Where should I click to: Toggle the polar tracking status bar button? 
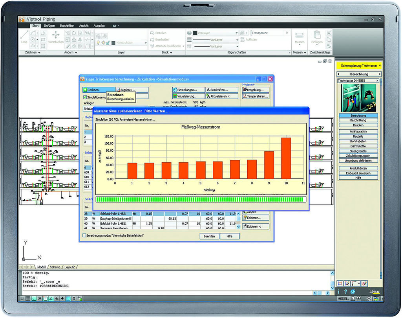40,298
